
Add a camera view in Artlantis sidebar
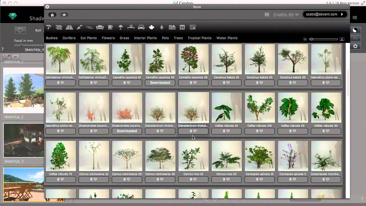6,57
